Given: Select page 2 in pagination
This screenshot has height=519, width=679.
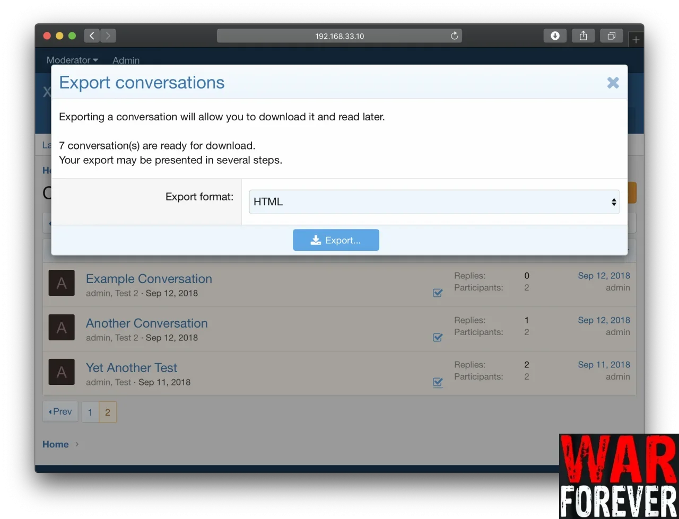Looking at the screenshot, I should tap(108, 412).
